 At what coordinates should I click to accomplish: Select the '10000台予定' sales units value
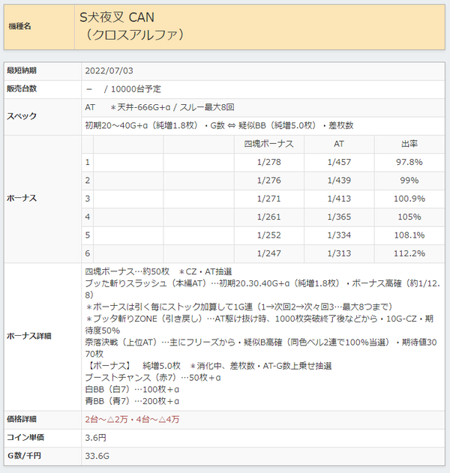[x=136, y=89]
